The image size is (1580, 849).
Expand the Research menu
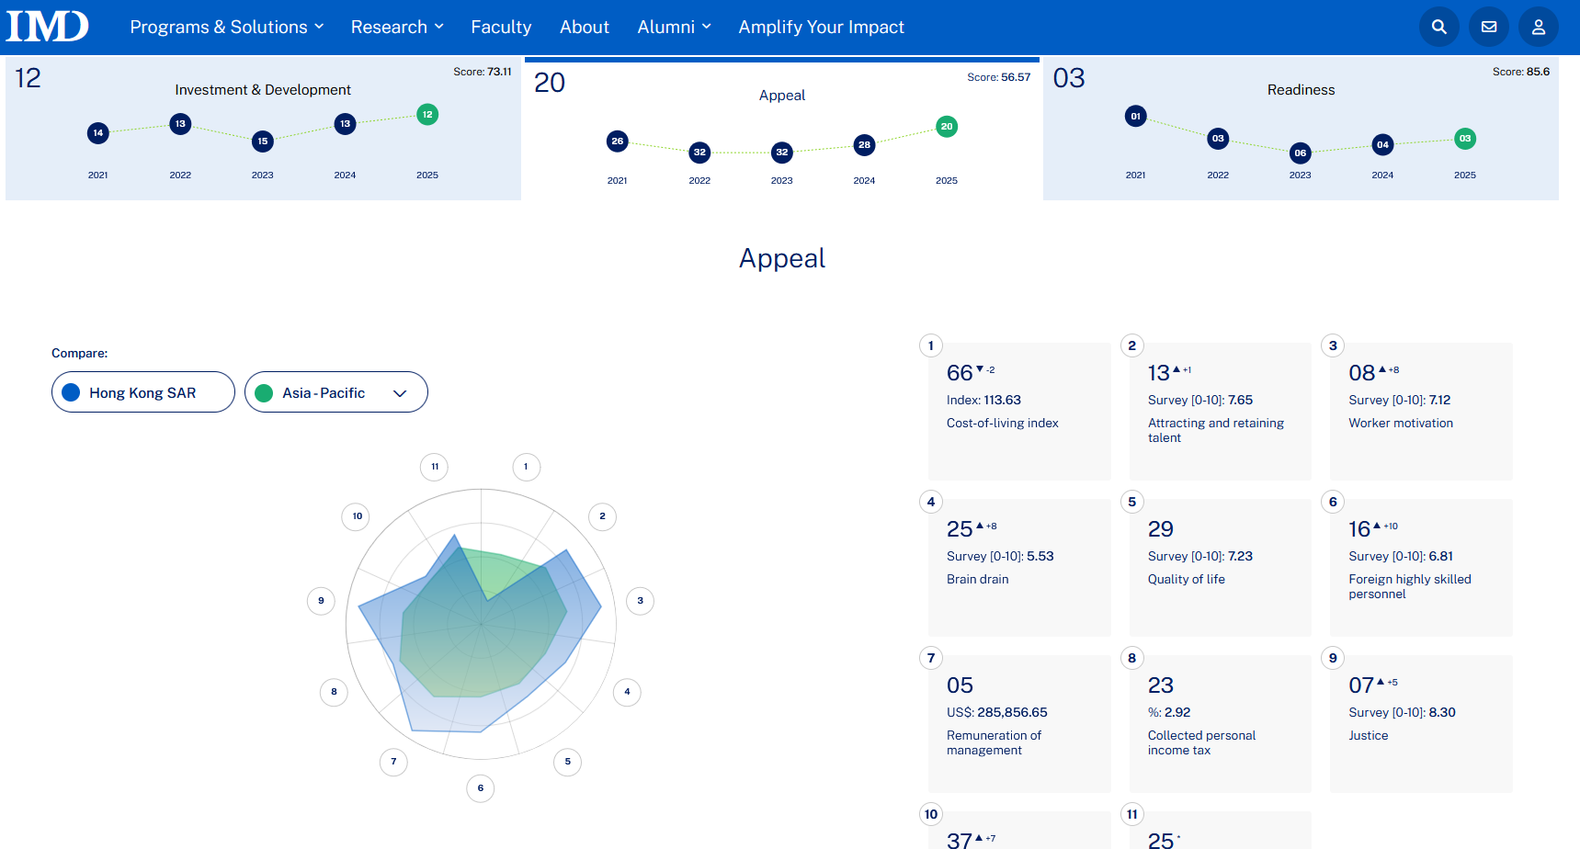(397, 28)
